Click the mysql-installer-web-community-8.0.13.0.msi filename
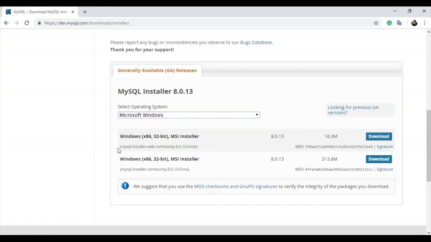The width and height of the screenshot is (431, 242). (x=159, y=147)
